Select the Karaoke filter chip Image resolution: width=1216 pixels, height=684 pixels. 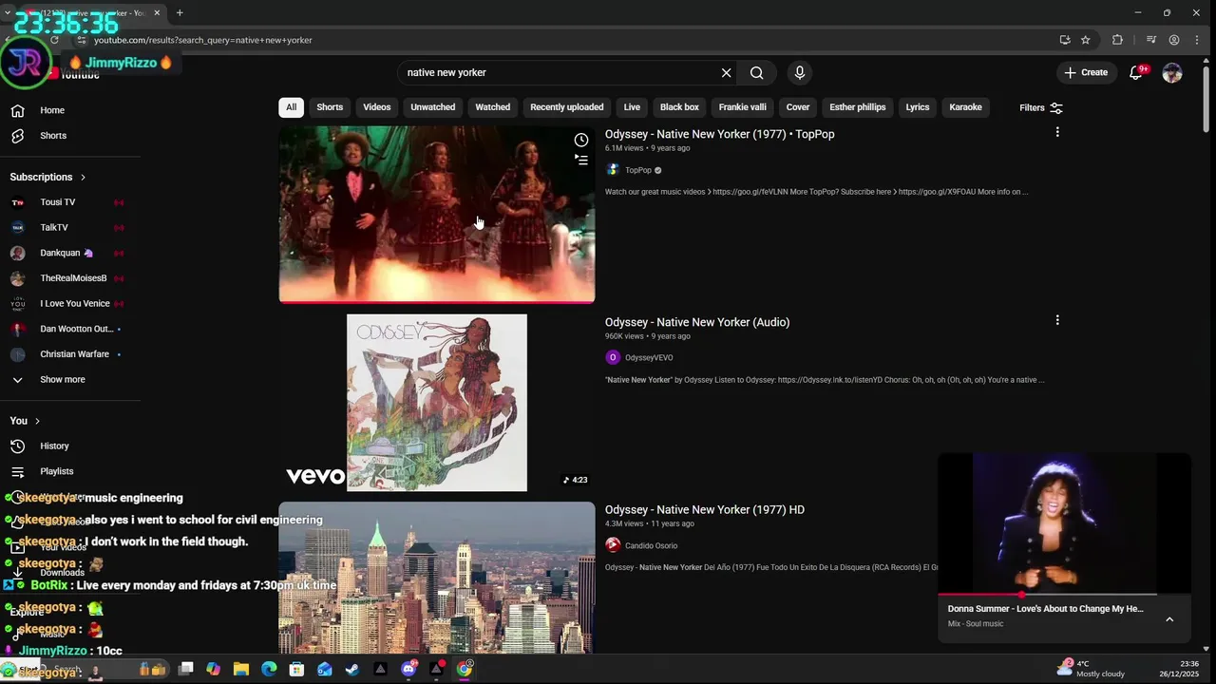(x=965, y=107)
